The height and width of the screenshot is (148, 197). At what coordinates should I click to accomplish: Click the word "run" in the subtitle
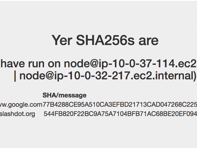(x=36, y=65)
